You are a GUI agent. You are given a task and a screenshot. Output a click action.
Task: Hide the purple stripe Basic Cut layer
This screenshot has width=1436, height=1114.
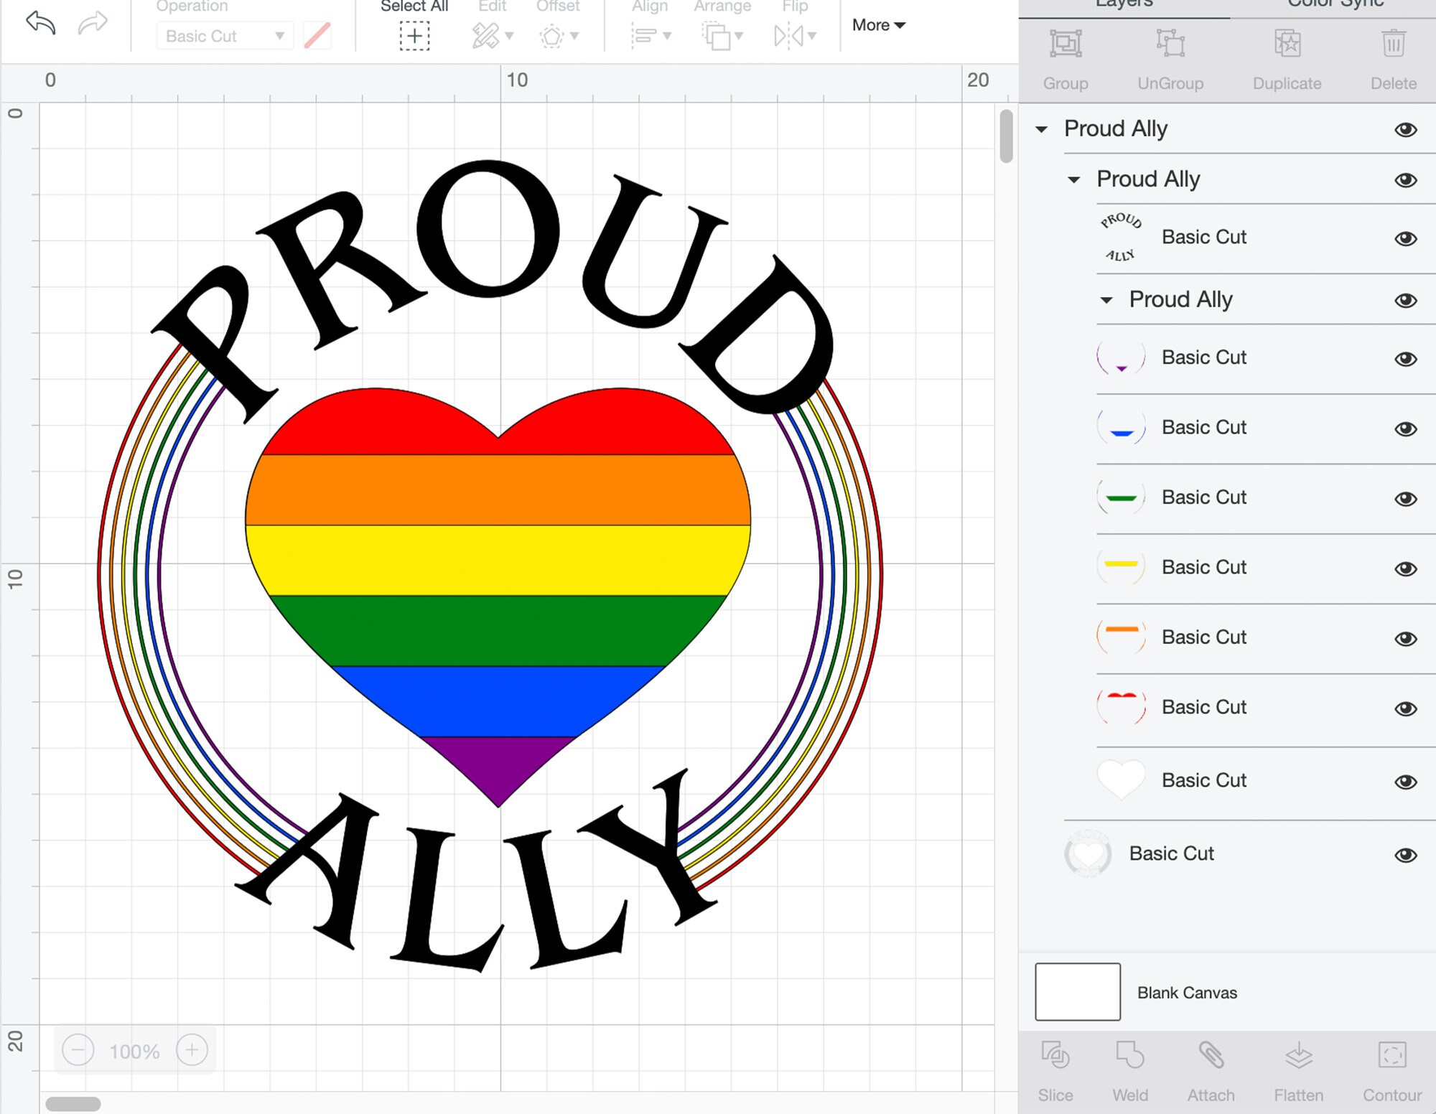pos(1405,359)
